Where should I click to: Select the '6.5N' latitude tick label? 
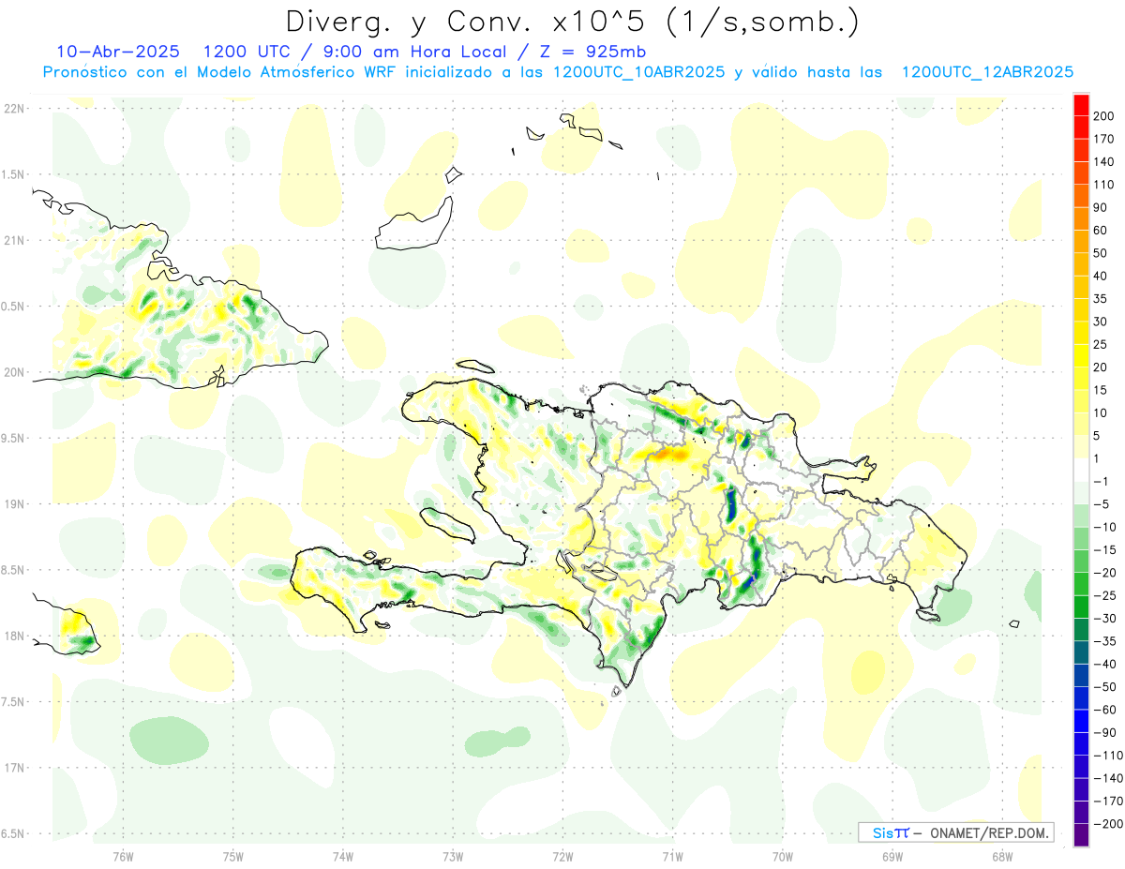[13, 834]
